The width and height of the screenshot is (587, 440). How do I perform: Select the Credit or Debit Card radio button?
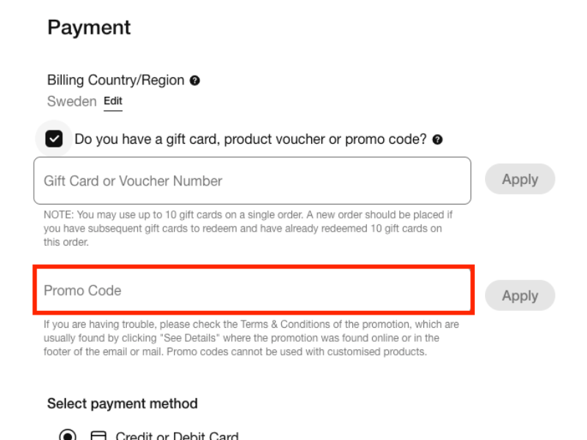(x=68, y=436)
